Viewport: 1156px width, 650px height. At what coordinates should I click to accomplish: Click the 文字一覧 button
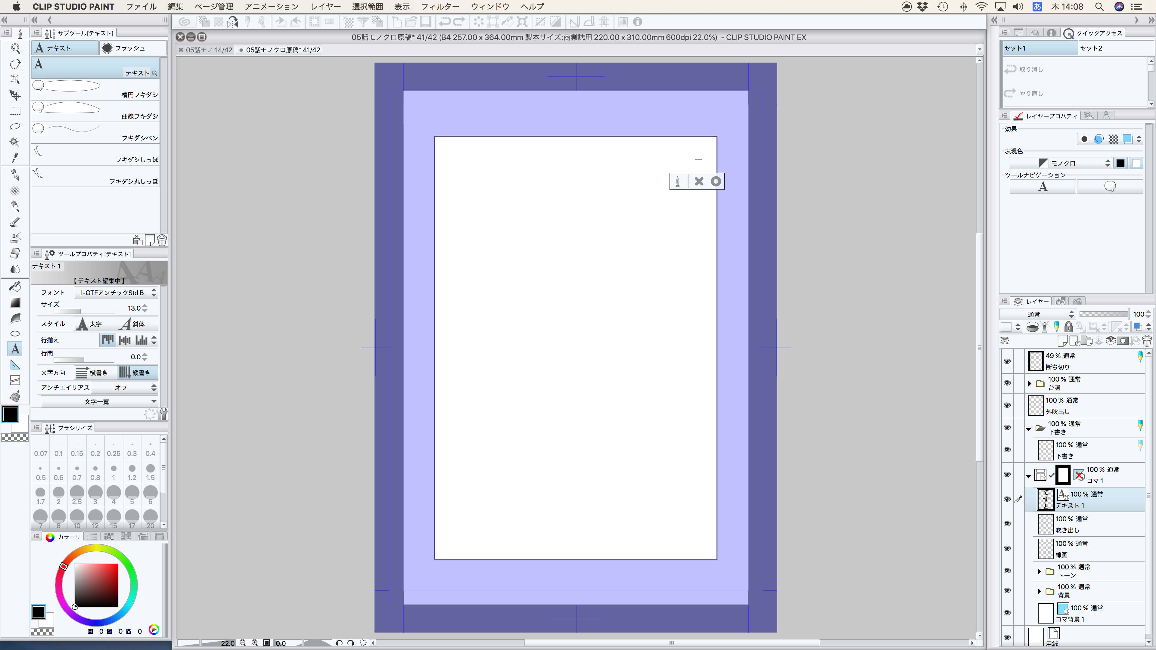99,401
